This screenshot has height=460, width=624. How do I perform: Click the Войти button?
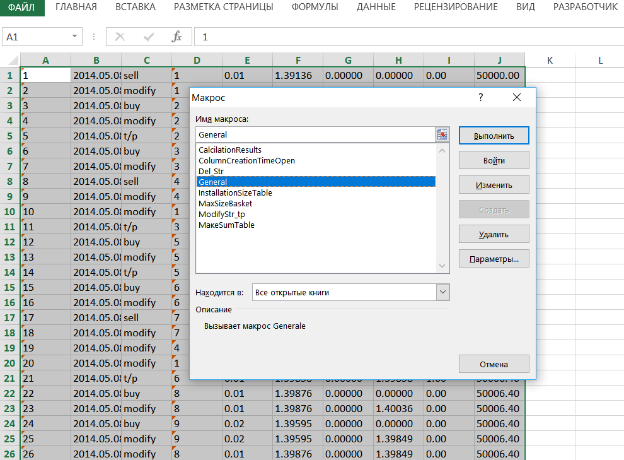tap(494, 160)
